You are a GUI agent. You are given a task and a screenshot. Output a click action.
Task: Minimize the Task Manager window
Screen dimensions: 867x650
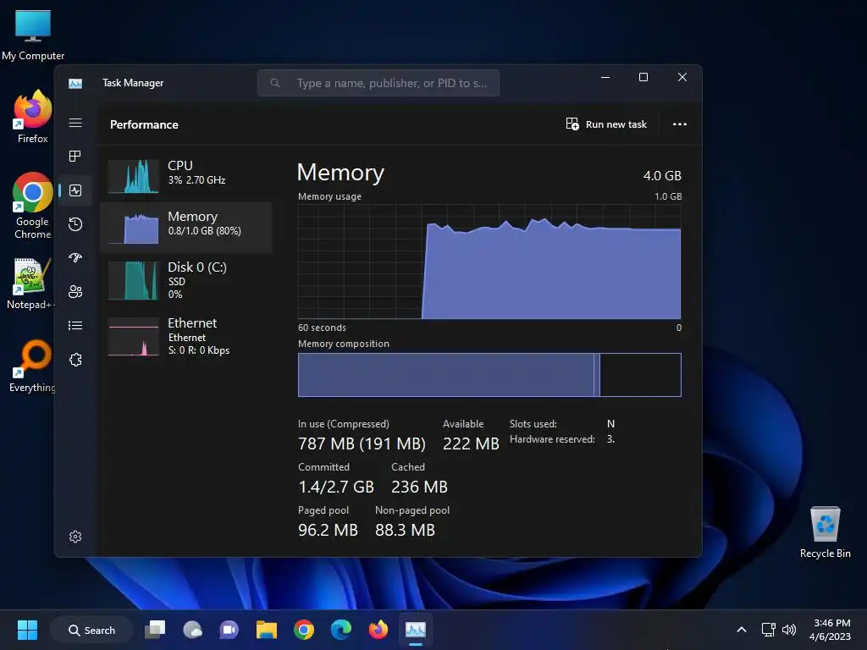605,77
